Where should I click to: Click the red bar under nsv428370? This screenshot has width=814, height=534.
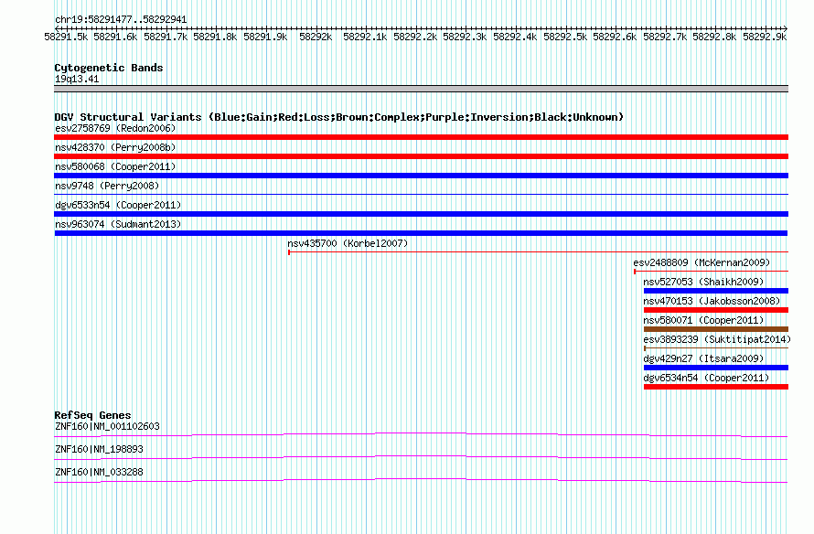421,156
